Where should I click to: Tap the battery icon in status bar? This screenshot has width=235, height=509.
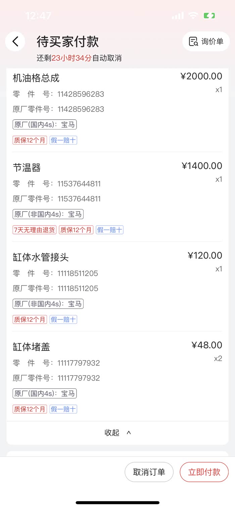[x=209, y=15]
